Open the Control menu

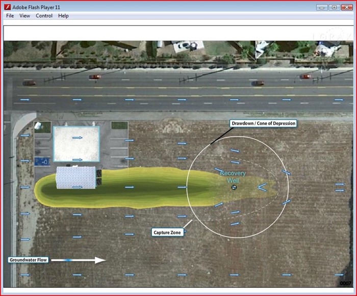[x=44, y=16]
